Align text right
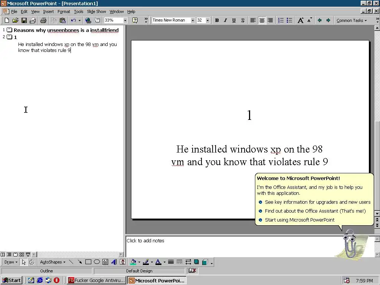The height and width of the screenshot is (285, 380). [x=270, y=20]
